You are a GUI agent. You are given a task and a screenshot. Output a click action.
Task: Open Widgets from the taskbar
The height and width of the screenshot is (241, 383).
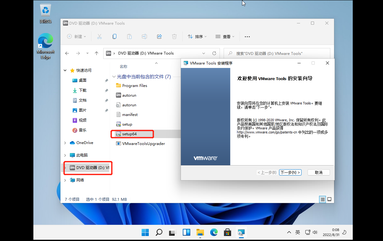(186, 232)
